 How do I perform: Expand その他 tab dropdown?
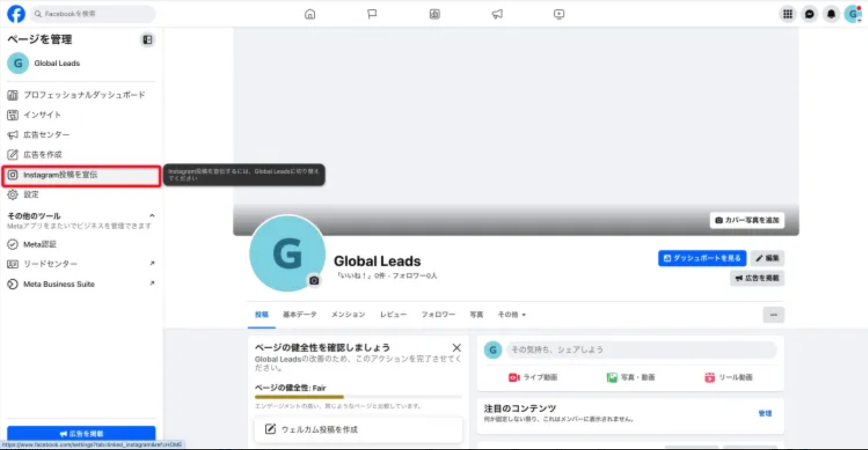[x=512, y=315]
